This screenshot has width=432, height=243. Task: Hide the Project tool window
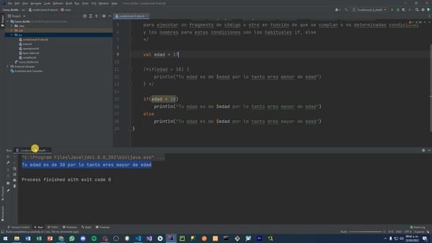point(109,16)
